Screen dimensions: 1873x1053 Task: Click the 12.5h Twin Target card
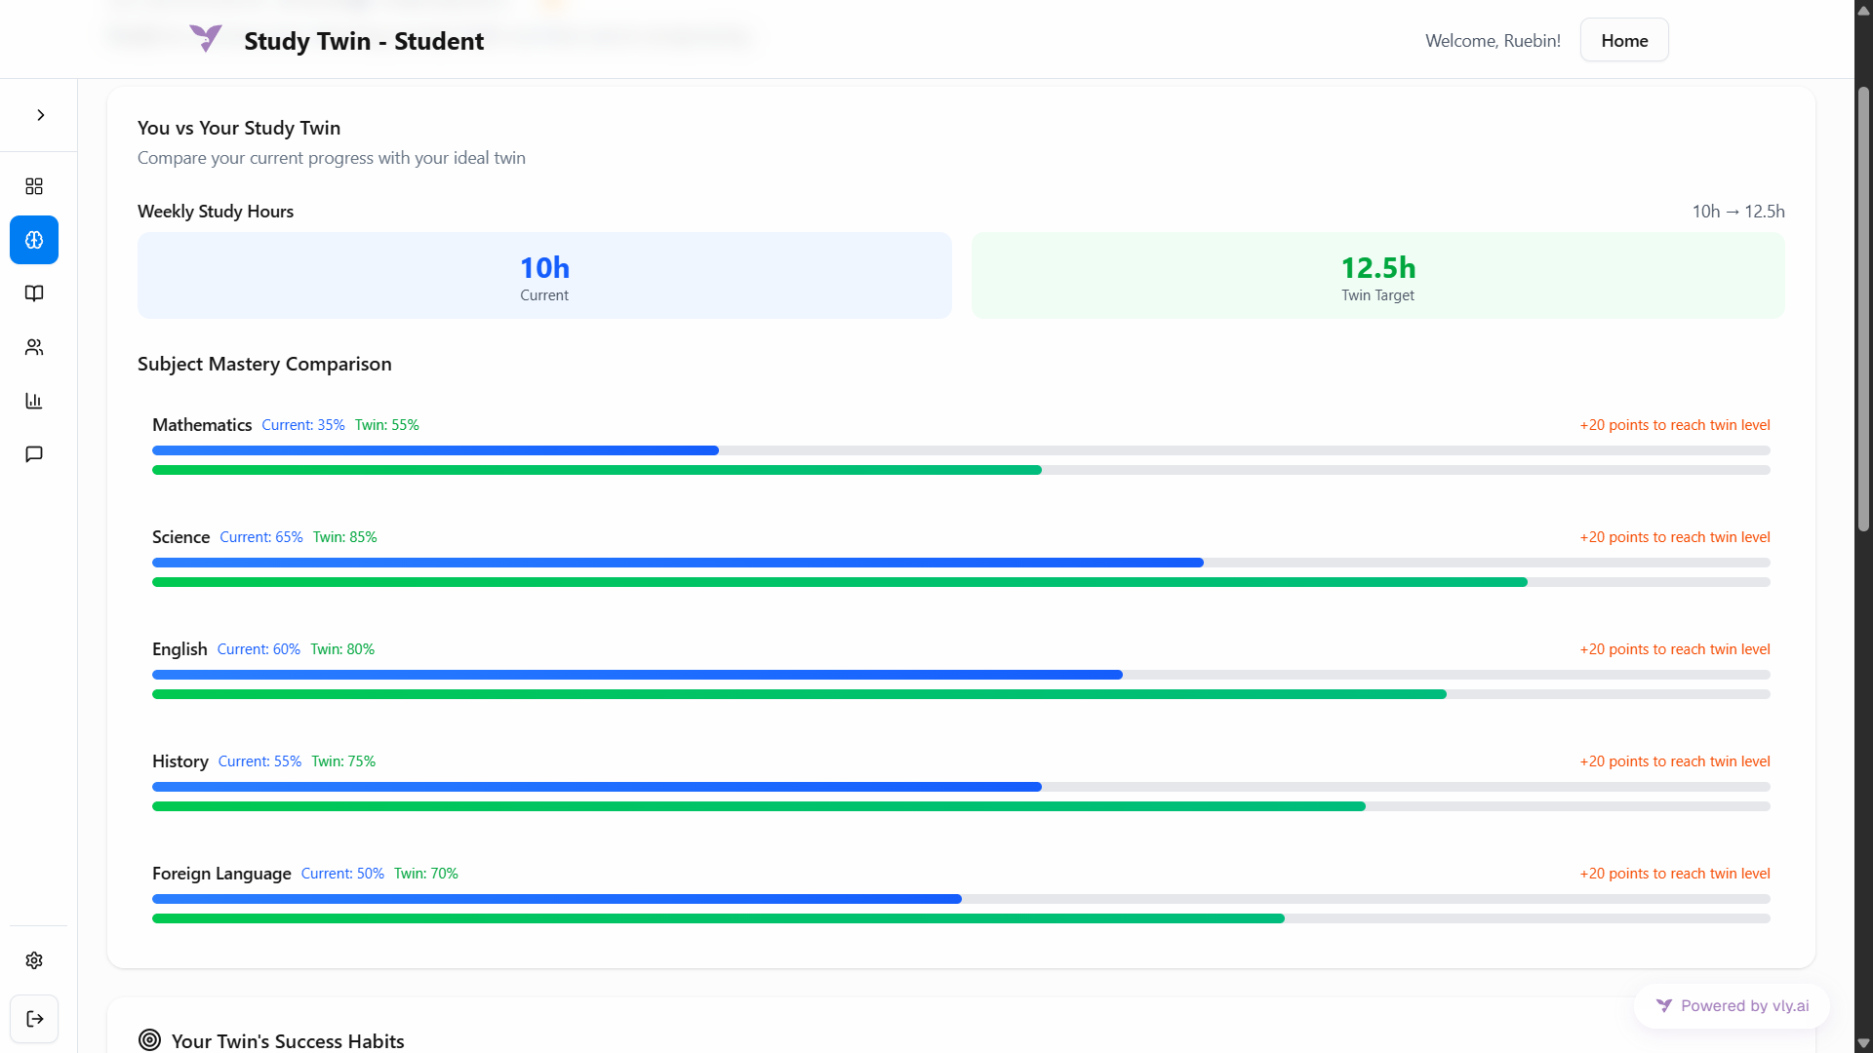tap(1377, 276)
